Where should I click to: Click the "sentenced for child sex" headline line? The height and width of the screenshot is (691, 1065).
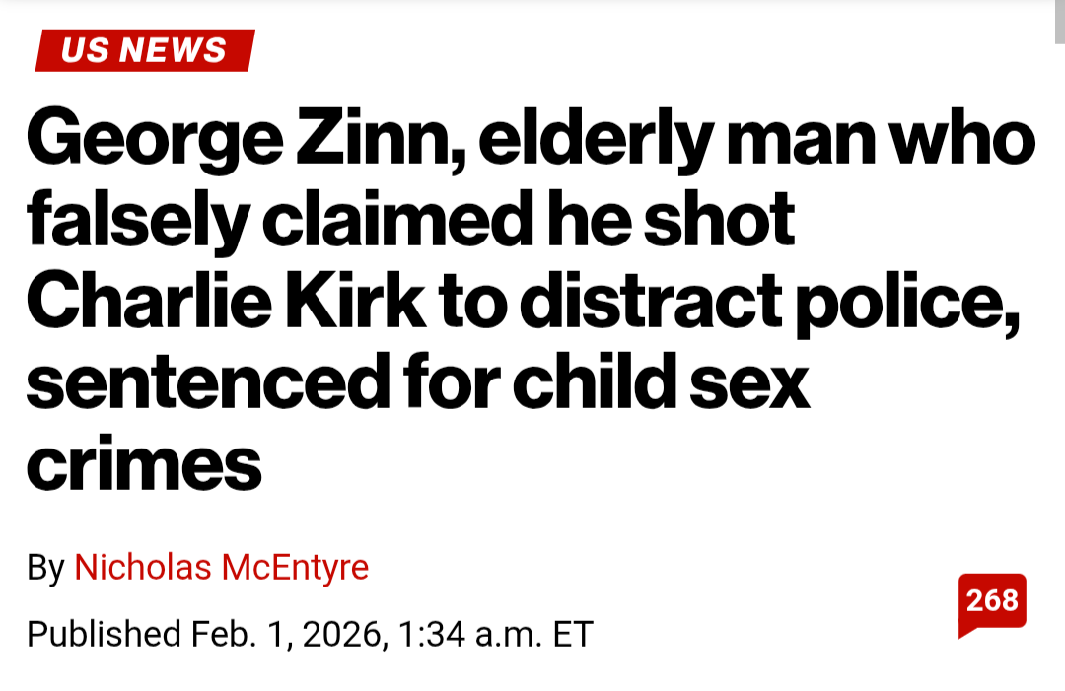pos(417,382)
